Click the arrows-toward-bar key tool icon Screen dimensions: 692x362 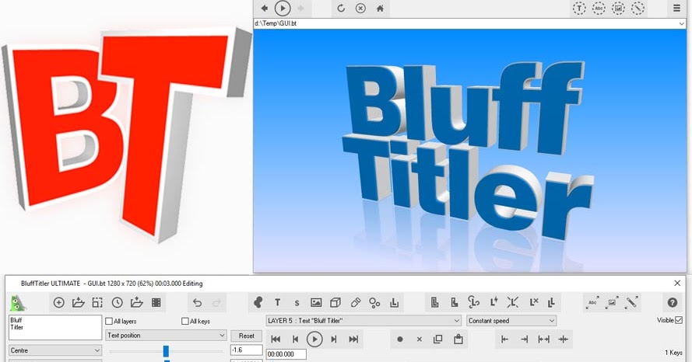click(563, 339)
